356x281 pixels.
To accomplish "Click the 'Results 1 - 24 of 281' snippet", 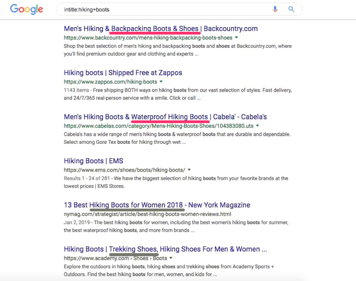I will coord(87,178).
